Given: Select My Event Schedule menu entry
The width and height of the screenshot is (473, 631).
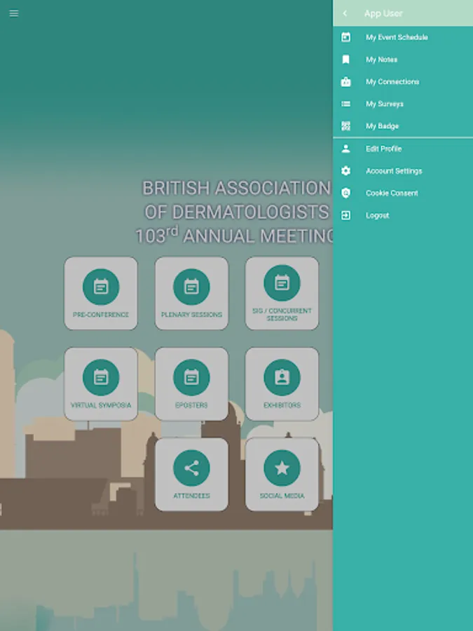Looking at the screenshot, I should coord(403,37).
